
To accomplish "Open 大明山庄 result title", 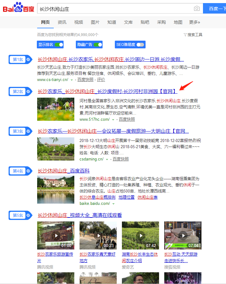I will (113, 131).
